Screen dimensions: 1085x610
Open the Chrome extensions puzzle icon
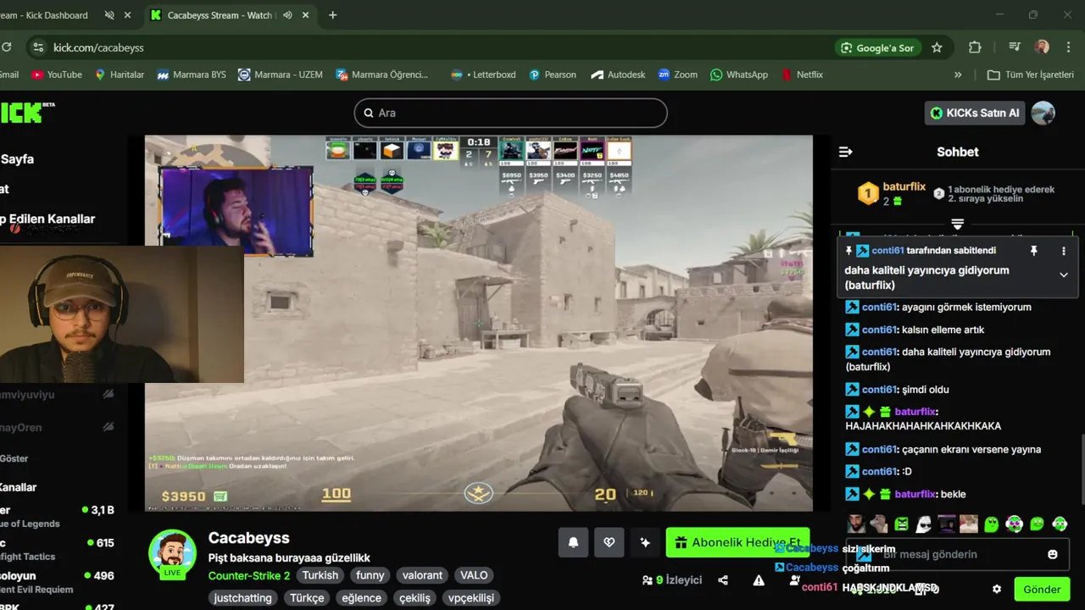click(975, 47)
